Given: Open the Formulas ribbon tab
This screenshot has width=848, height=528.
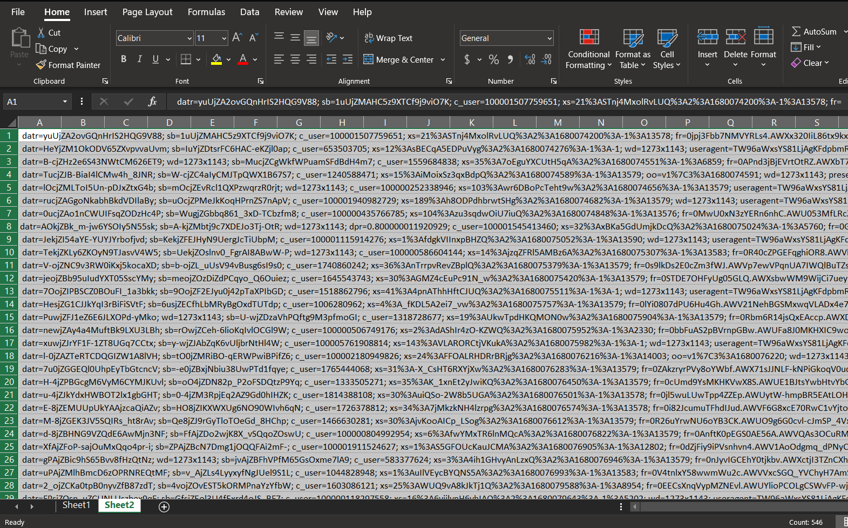Looking at the screenshot, I should click(206, 12).
